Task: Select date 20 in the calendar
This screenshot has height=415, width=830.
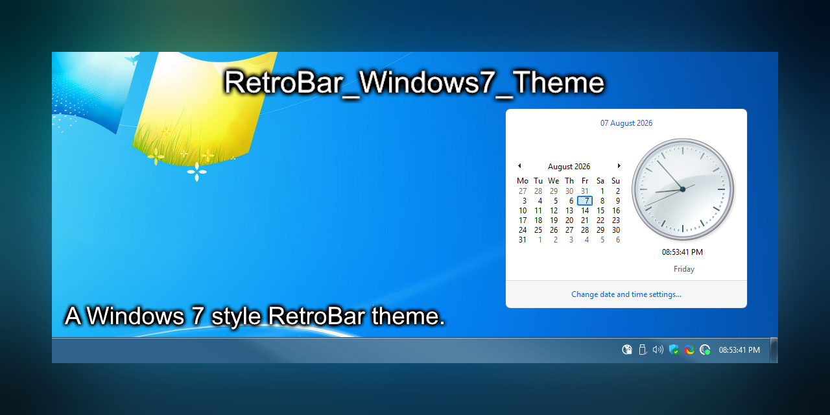Action: point(569,220)
